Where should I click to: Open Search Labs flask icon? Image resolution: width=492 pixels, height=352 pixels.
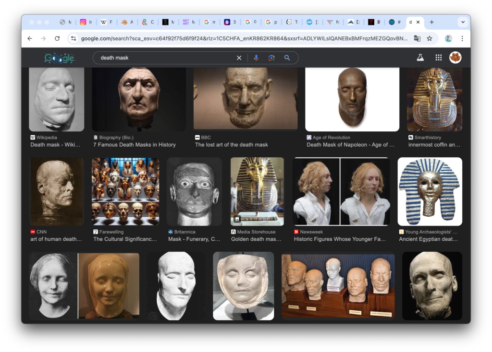[x=420, y=58]
